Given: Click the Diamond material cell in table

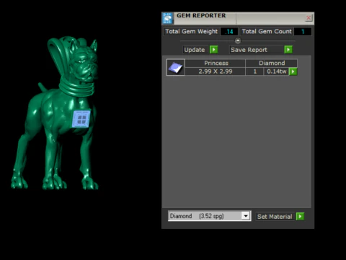Looking at the screenshot, I should tap(272, 63).
